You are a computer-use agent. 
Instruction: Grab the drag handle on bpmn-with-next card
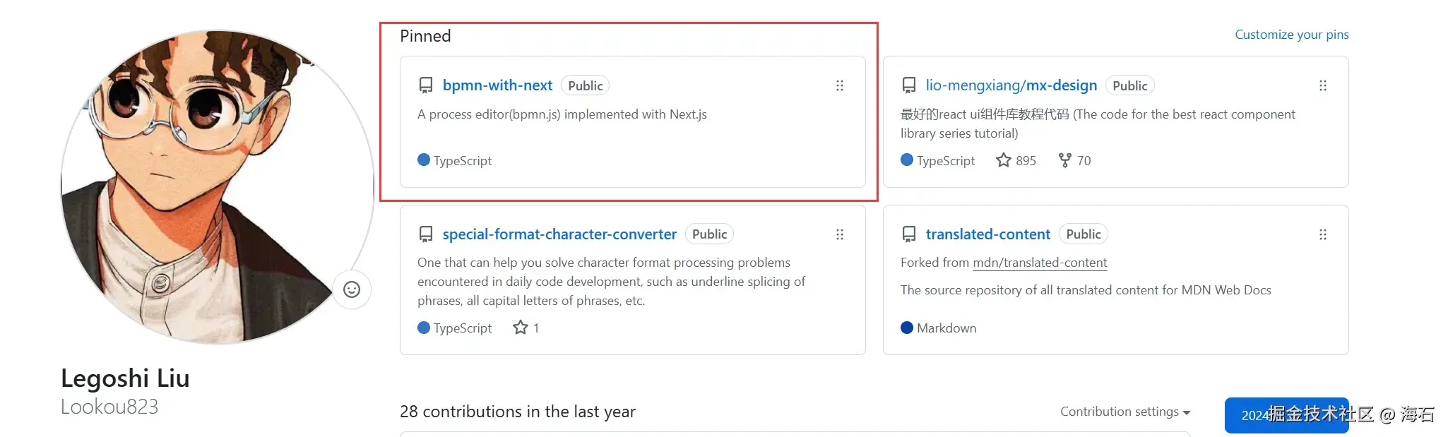[x=840, y=85]
